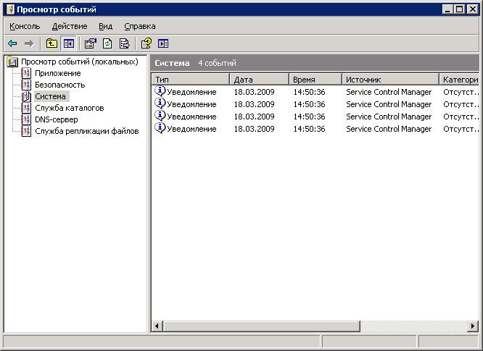Click the Export list toolbar icon
Screen dimensions: 483x351
click(x=124, y=43)
